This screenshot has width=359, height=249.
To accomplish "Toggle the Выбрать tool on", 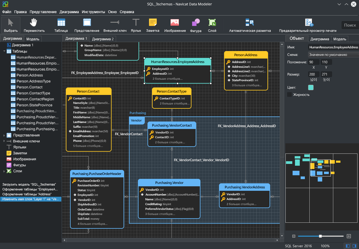I will pyautogui.click(x=11, y=25).
